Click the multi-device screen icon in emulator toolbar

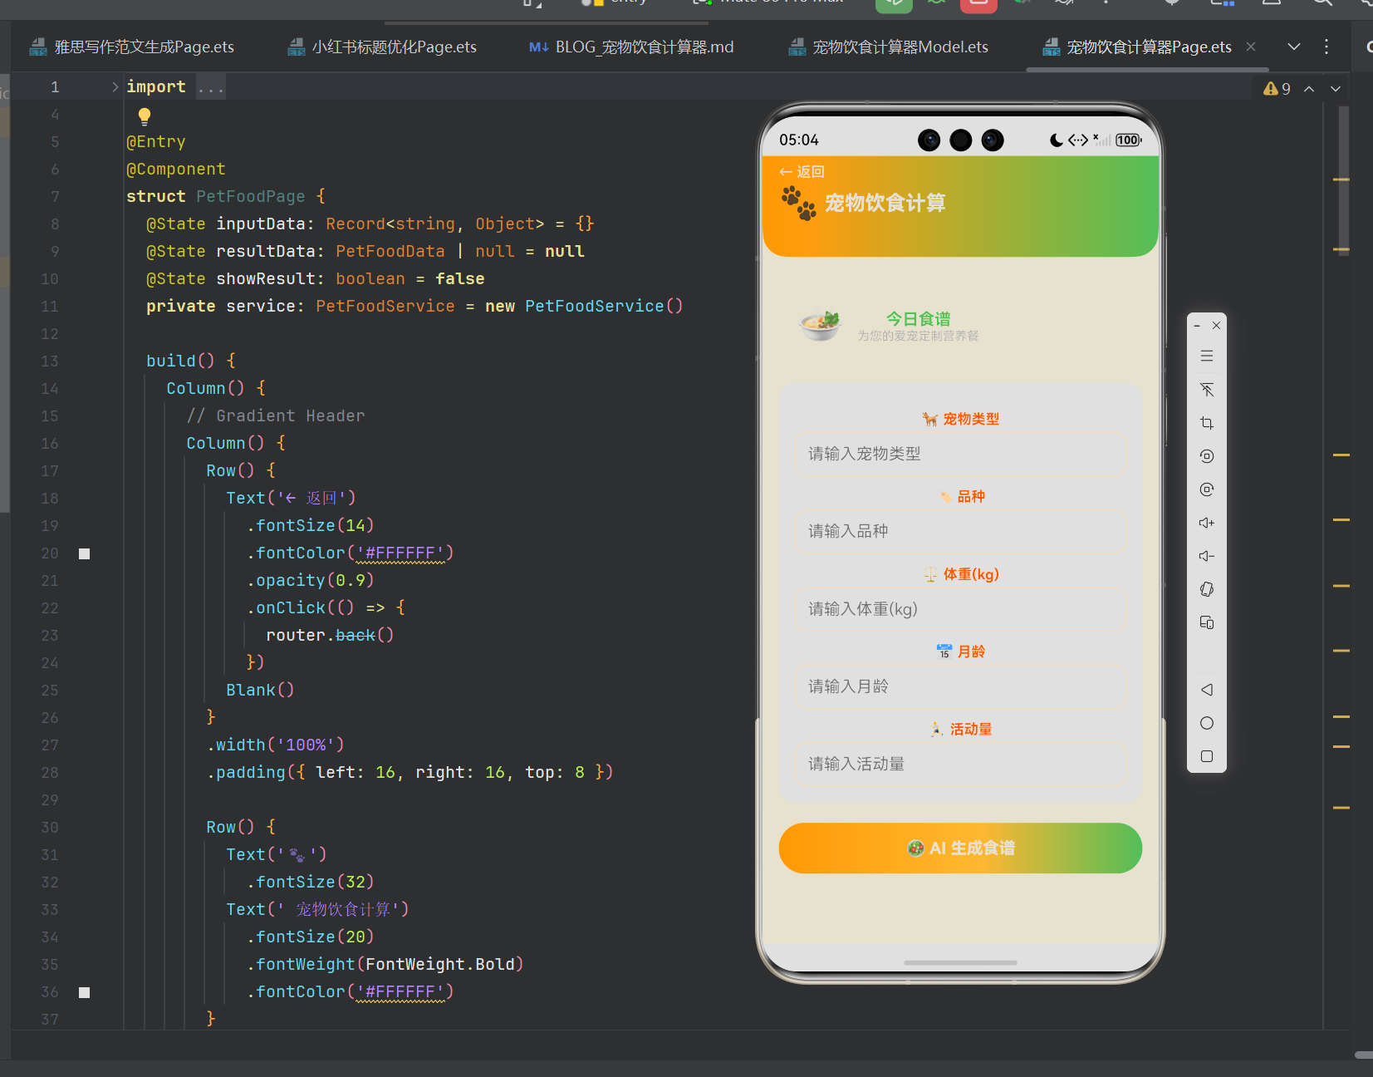click(x=1207, y=622)
